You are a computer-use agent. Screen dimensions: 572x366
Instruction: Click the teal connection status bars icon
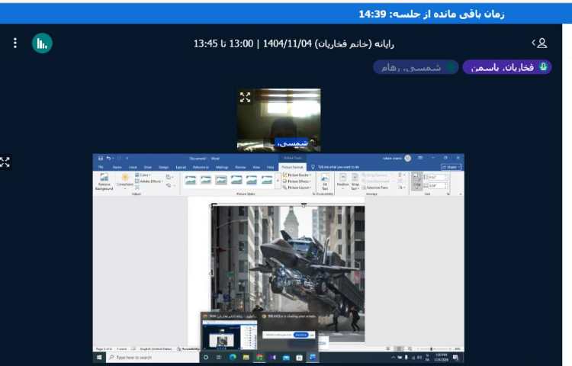point(42,43)
